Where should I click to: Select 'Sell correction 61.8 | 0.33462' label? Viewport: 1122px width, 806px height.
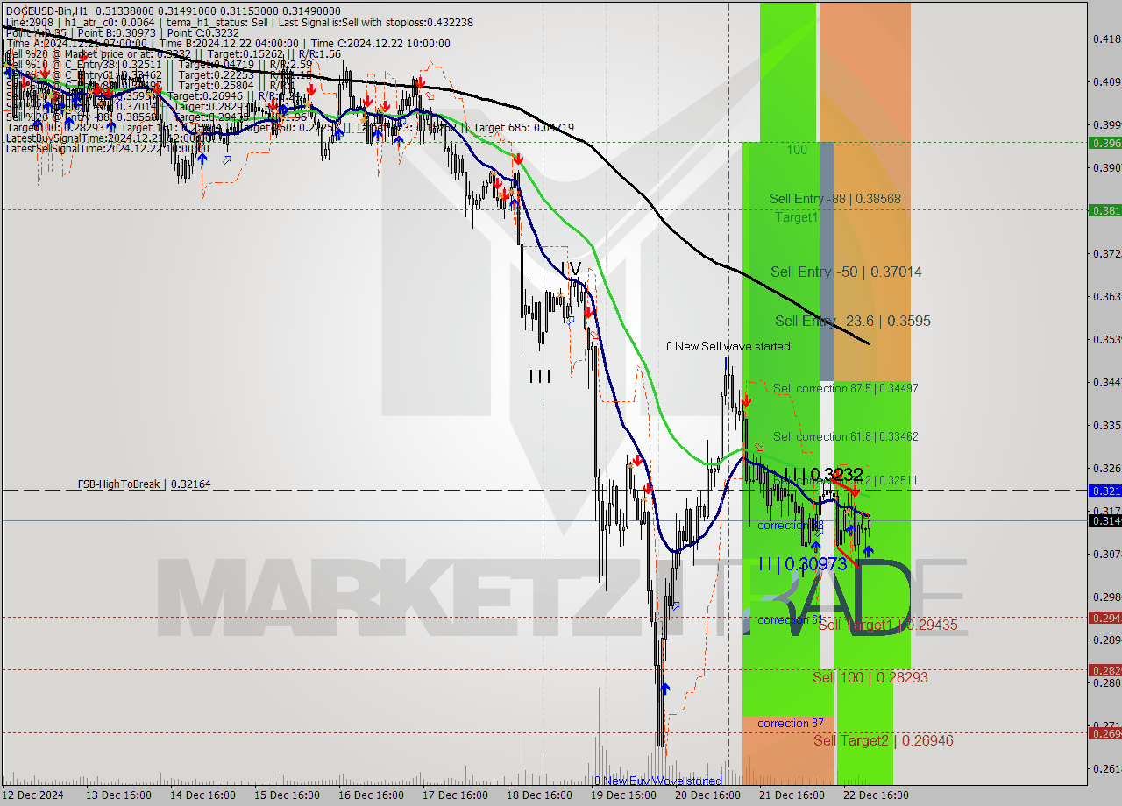pyautogui.click(x=846, y=436)
